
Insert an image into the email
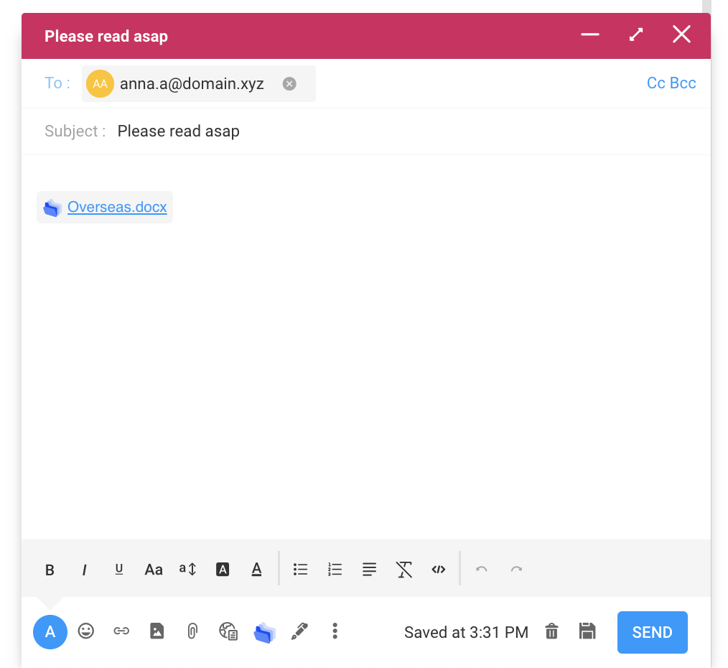[157, 631]
